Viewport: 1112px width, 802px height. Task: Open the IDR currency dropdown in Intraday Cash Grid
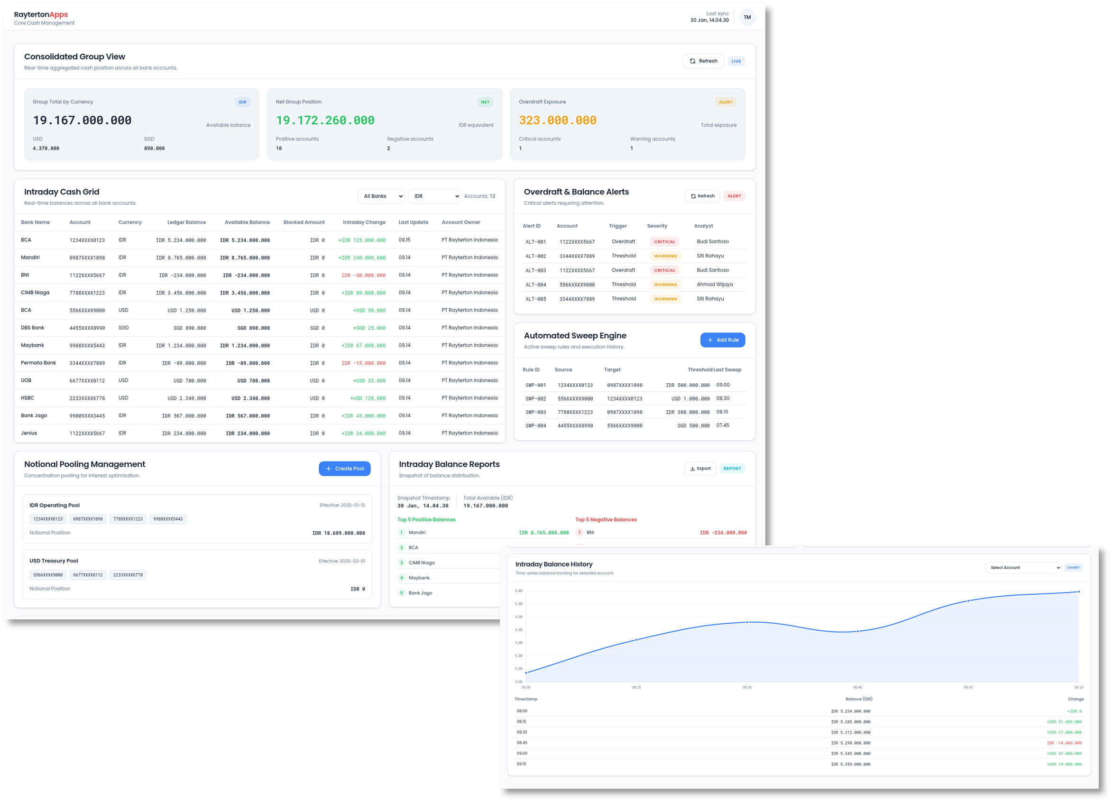point(434,196)
